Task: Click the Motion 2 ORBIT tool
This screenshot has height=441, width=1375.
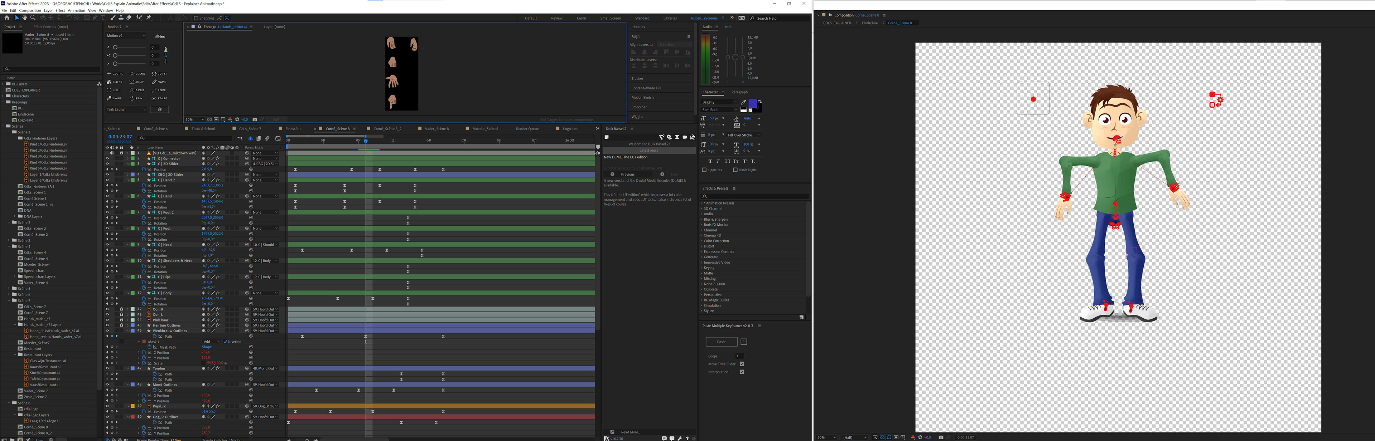Action: [138, 90]
